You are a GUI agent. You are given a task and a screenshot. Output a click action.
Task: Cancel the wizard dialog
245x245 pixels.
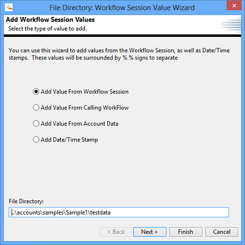(x=222, y=232)
